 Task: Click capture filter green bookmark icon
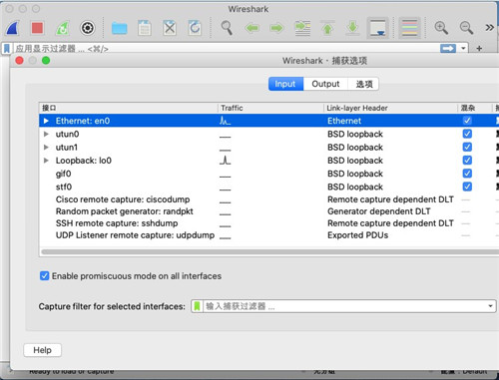tap(197, 306)
